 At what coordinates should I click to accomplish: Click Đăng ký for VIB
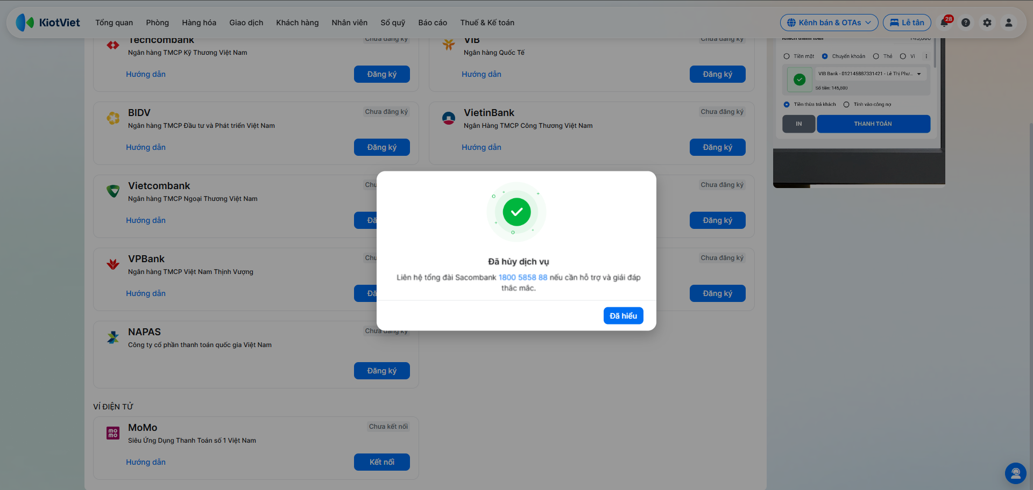tap(718, 74)
